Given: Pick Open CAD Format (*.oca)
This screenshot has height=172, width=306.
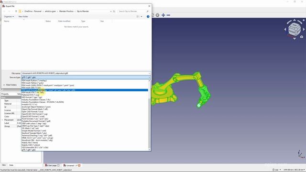Looking at the screenshot, I should pos(33,111).
